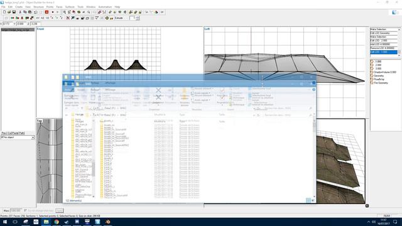Open the Edit menu
Image resolution: width=402 pixels, height=226 pixels.
coord(10,7)
